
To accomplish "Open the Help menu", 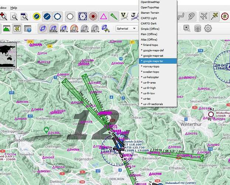I will 14,7.
